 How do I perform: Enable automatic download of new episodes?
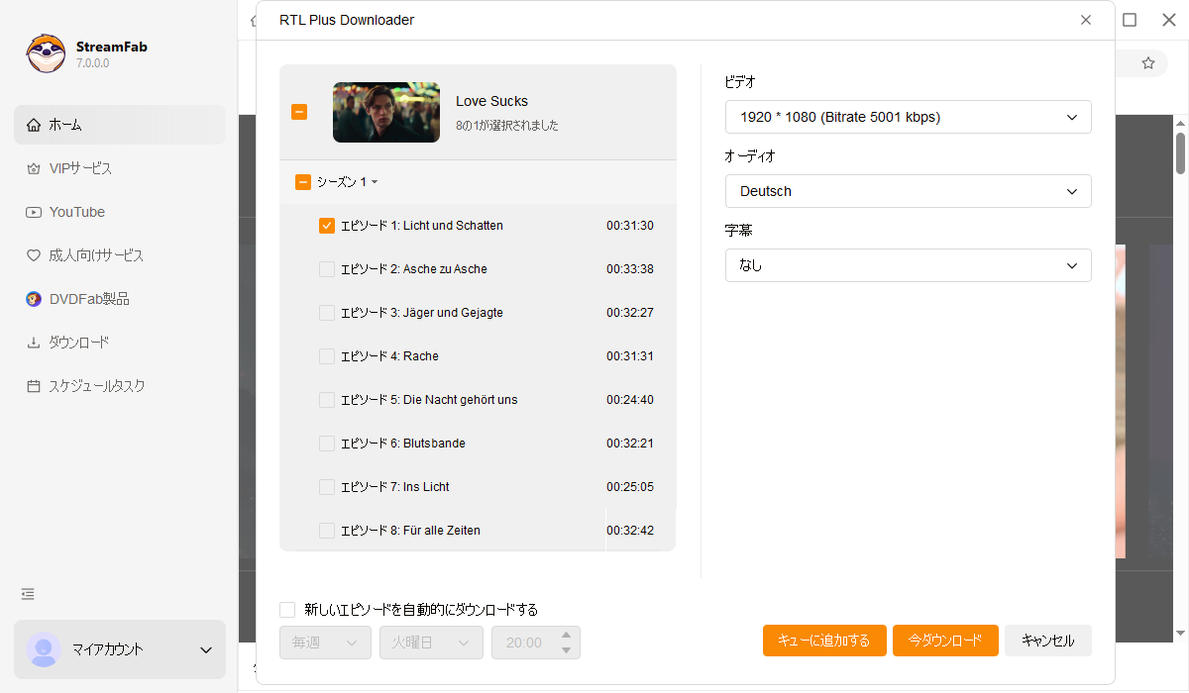(287, 610)
